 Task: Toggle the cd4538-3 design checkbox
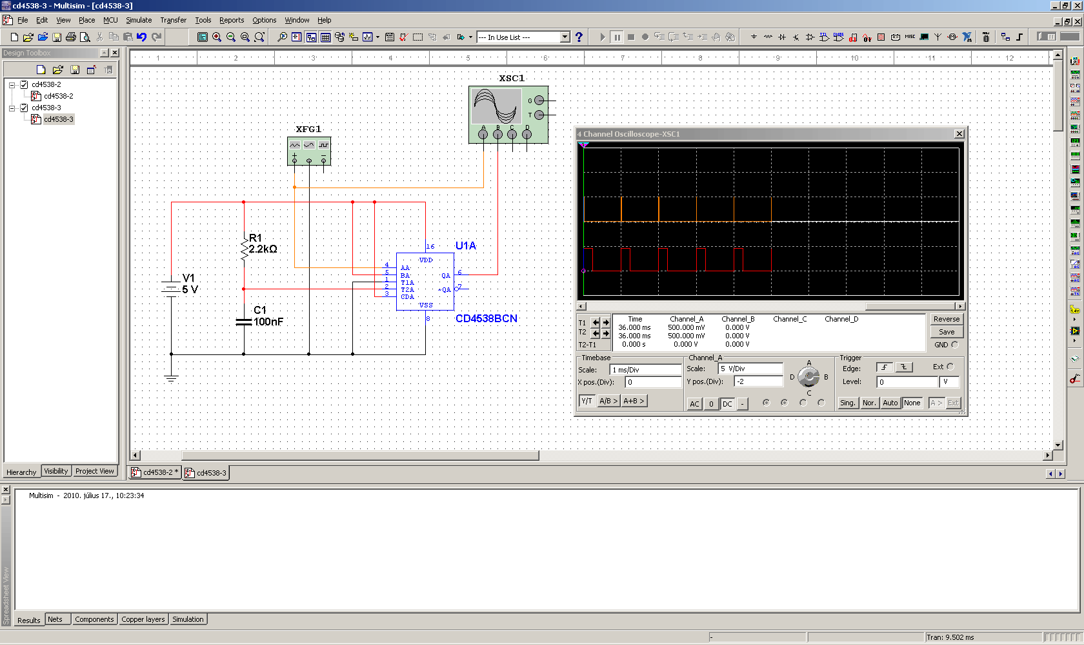point(24,108)
